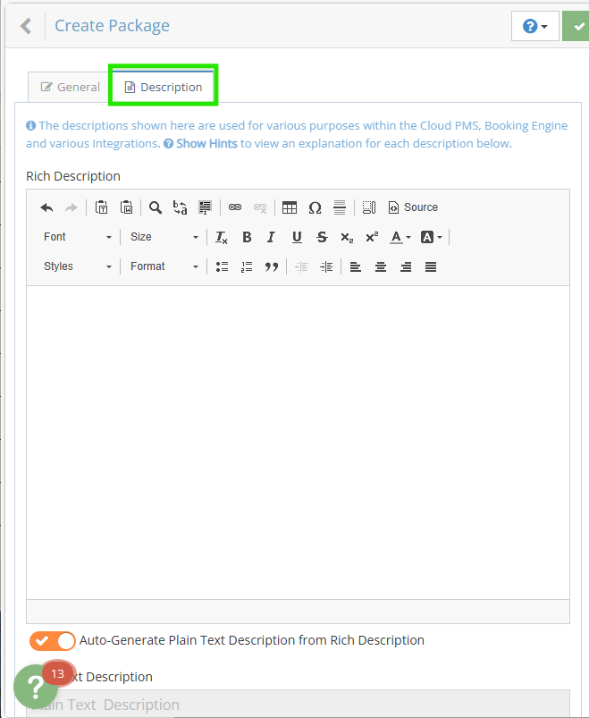Open the background color picker
The image size is (589, 718).
[431, 237]
